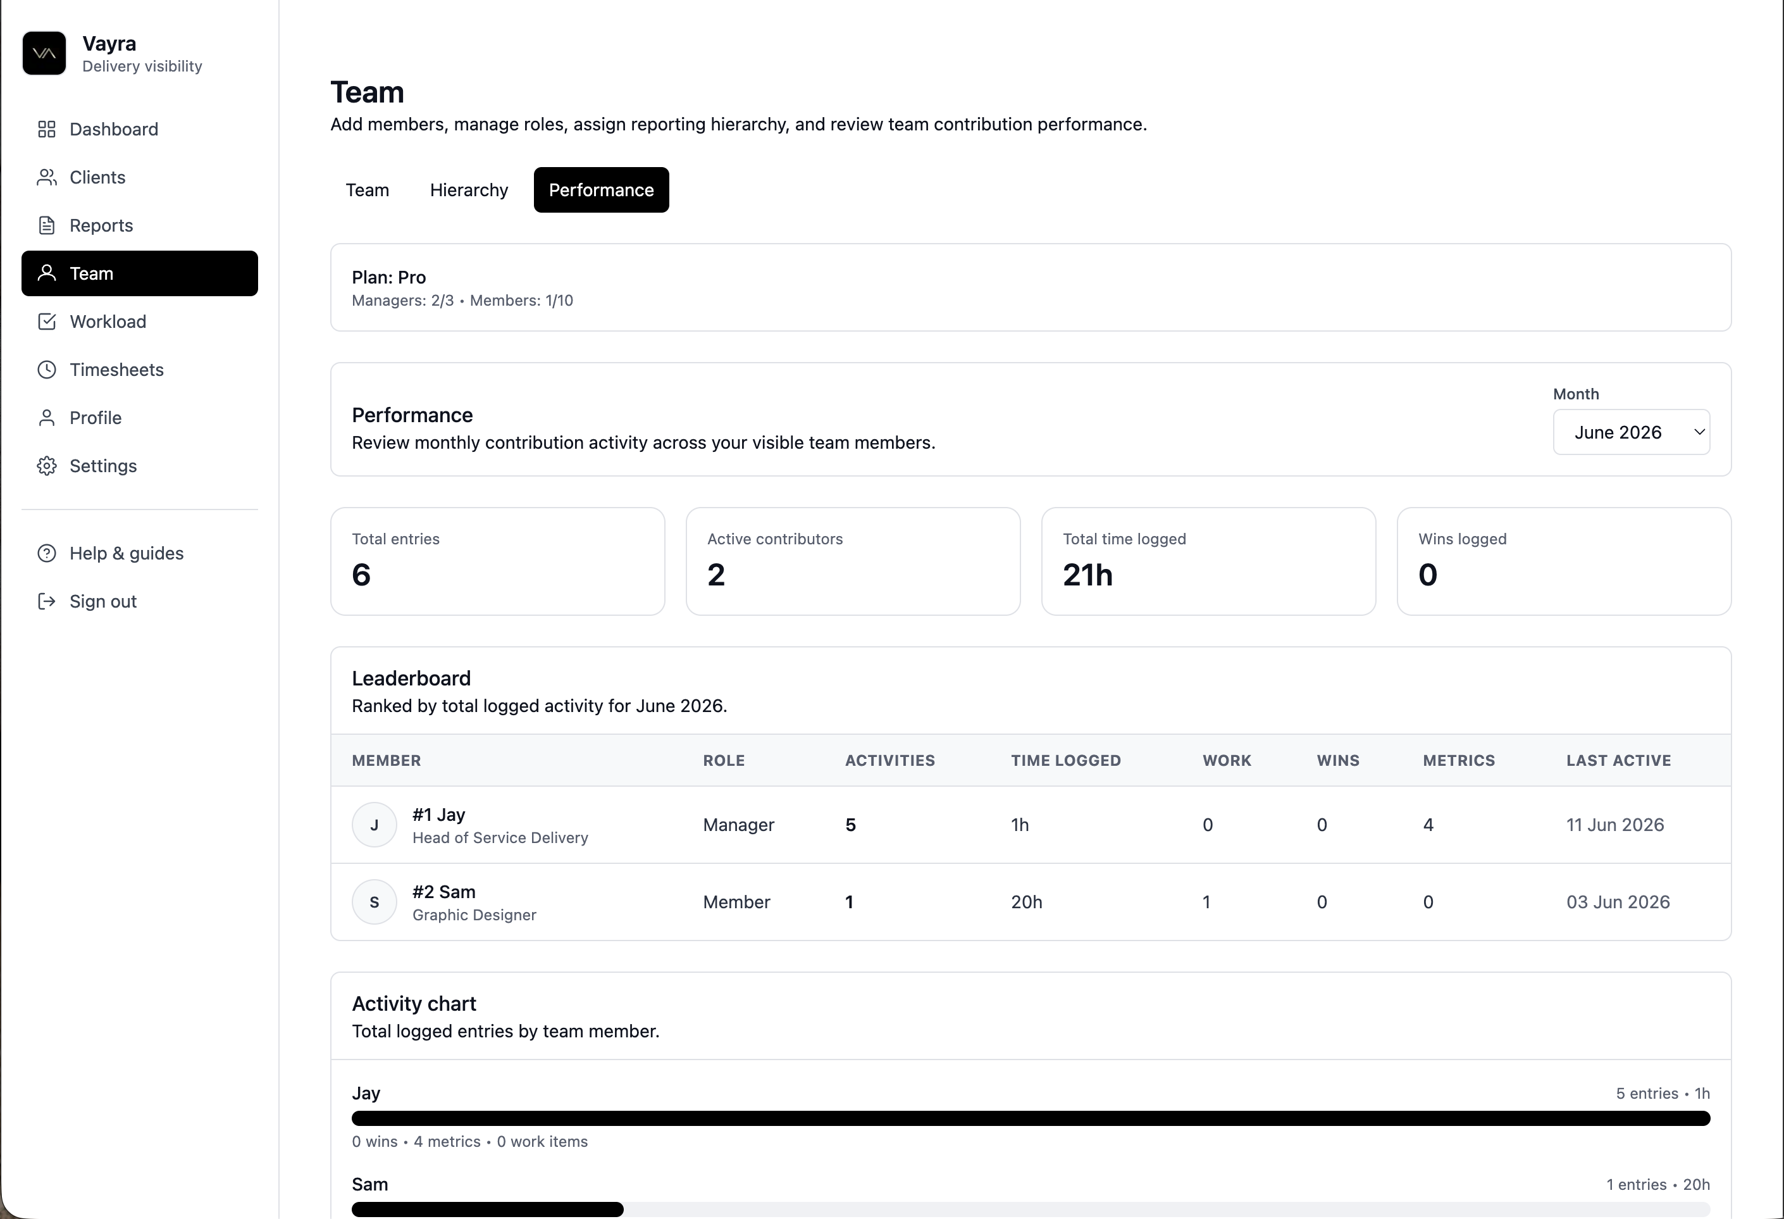Click the Dashboard grid icon
Screen dimensions: 1784x1219
coord(47,129)
